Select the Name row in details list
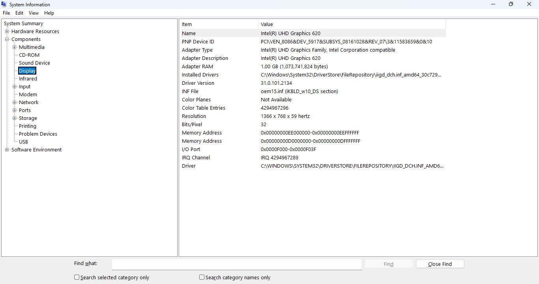539x284 pixels. point(313,34)
